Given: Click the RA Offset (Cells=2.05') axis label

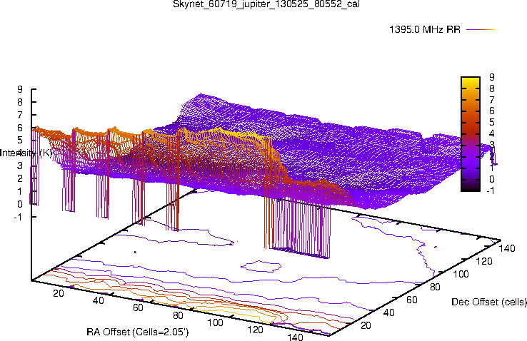Looking at the screenshot, I should click(x=138, y=332).
